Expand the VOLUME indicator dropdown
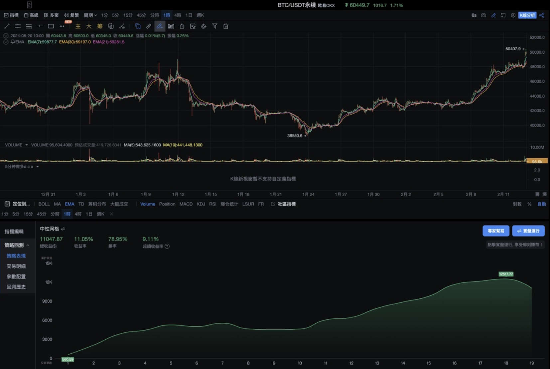The image size is (550, 369). [27, 145]
